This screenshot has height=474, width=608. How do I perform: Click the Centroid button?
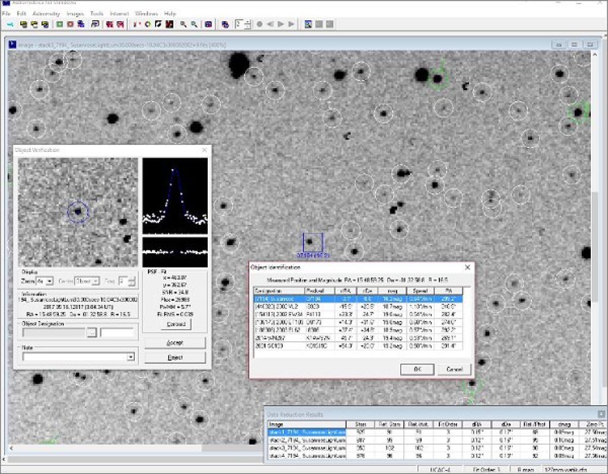176,324
